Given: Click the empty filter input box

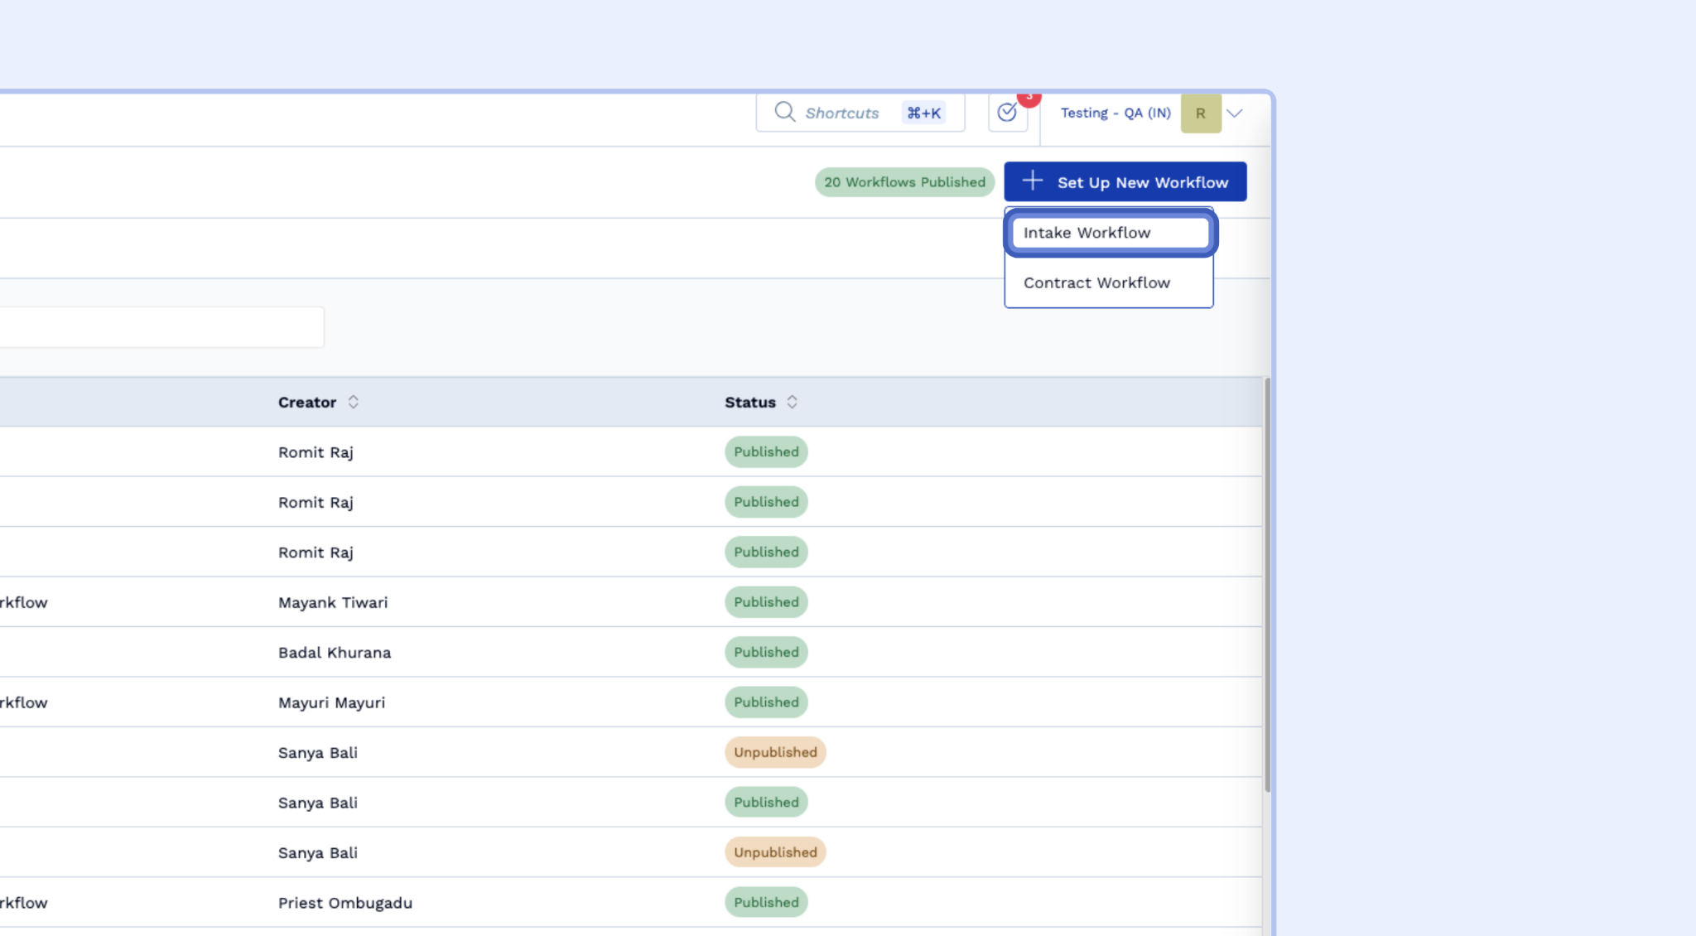Looking at the screenshot, I should click(161, 327).
